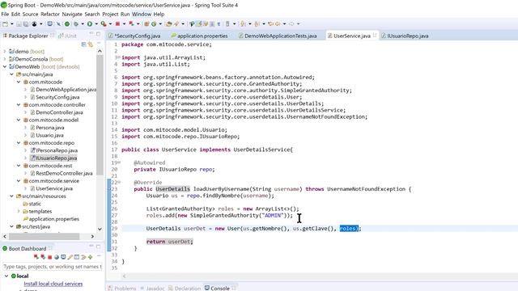Open browser globe icon in Boot Dashboard
Screen dimensions: 518x291
[57, 257]
